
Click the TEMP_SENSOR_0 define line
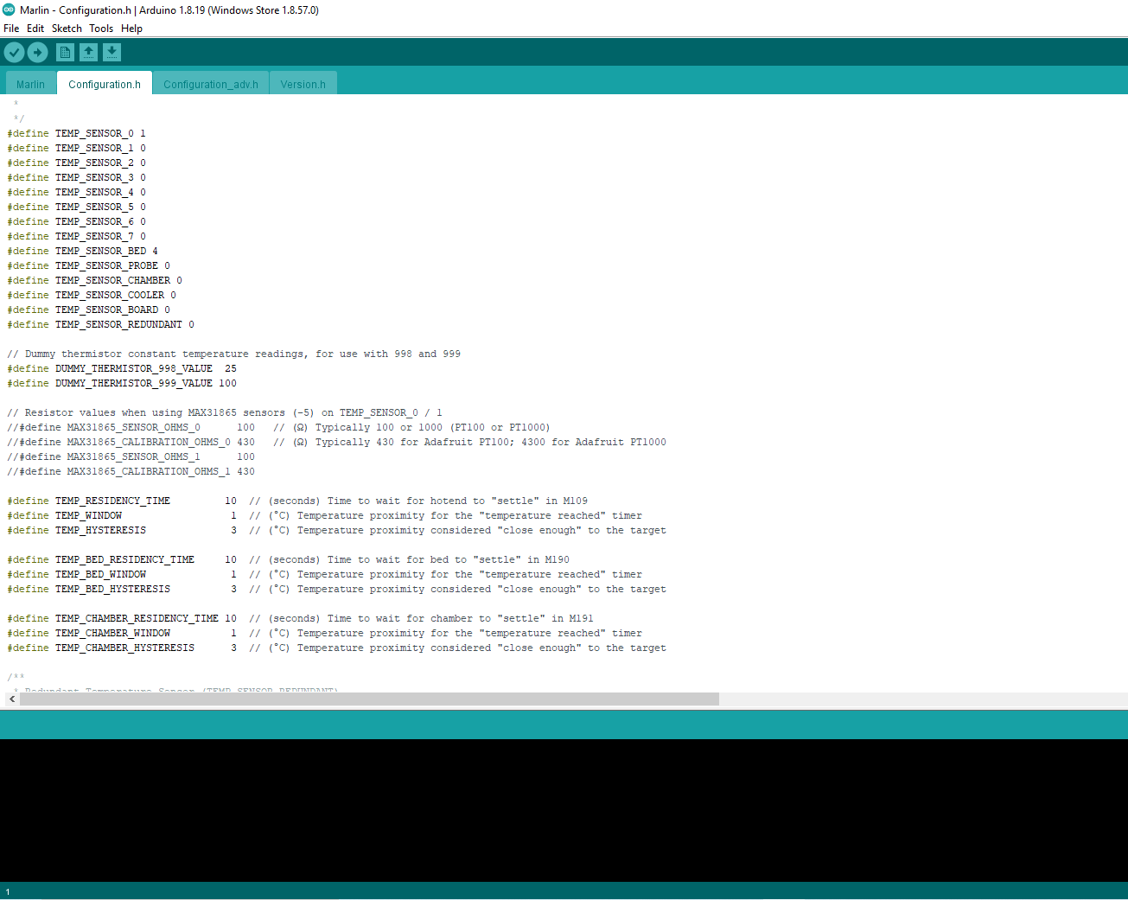(77, 133)
